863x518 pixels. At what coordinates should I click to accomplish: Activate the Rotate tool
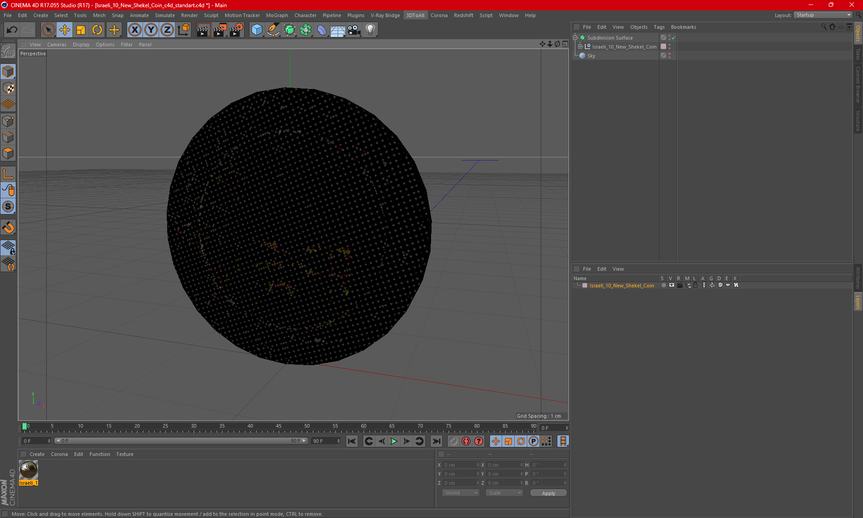click(x=97, y=30)
